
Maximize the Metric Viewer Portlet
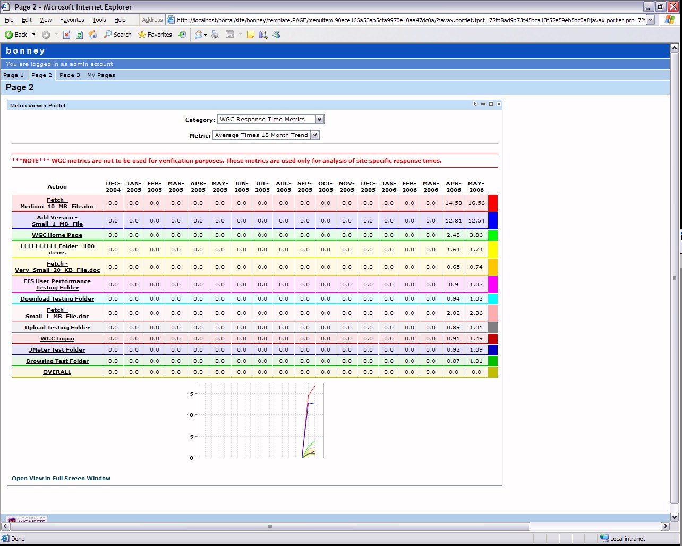pyautogui.click(x=491, y=104)
